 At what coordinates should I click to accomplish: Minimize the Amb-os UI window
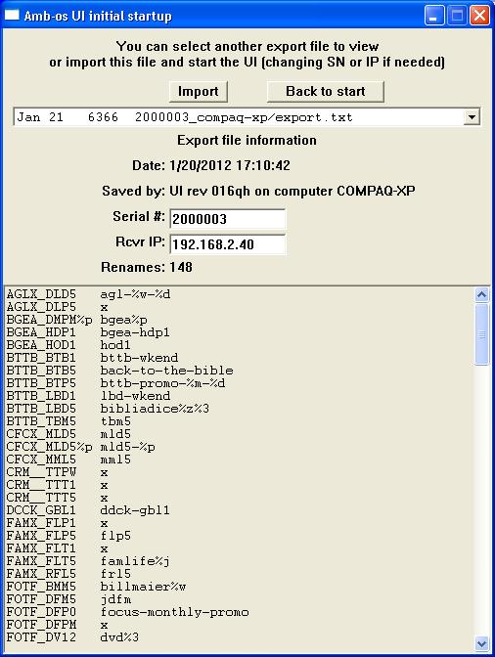point(434,16)
